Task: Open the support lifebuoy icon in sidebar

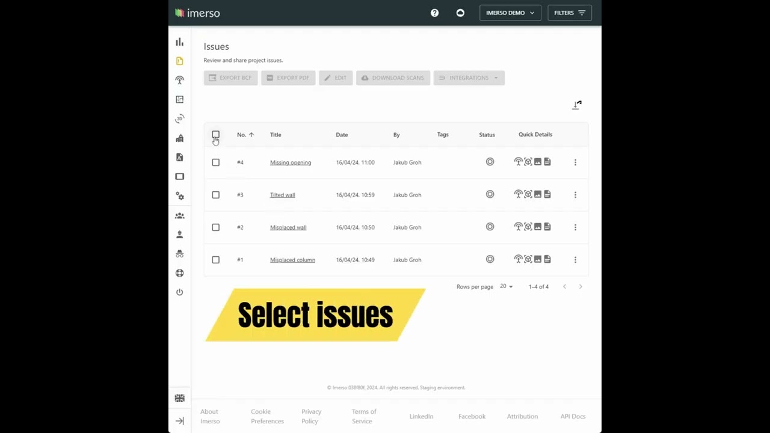Action: (179, 273)
